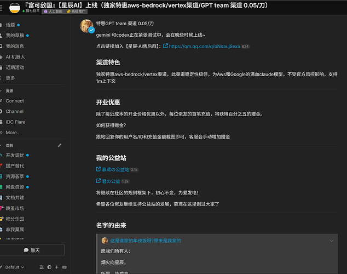The width and height of the screenshot is (347, 274).
Task: Open IDC Flare resource link
Action: 14,122
